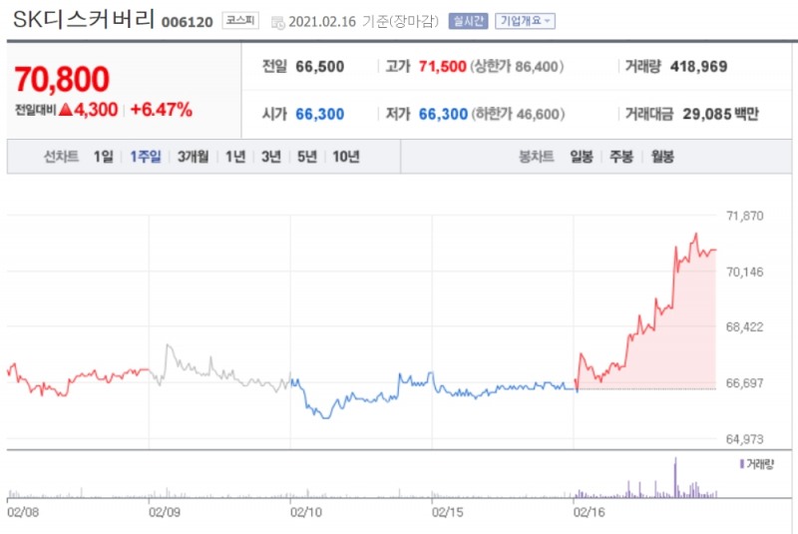798x534 pixels.
Task: Show the 10년 chart range
Action: (x=346, y=157)
